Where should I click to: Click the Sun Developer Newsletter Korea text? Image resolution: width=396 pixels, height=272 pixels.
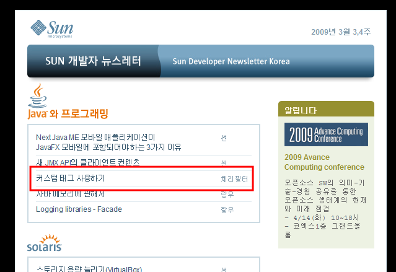(x=231, y=61)
